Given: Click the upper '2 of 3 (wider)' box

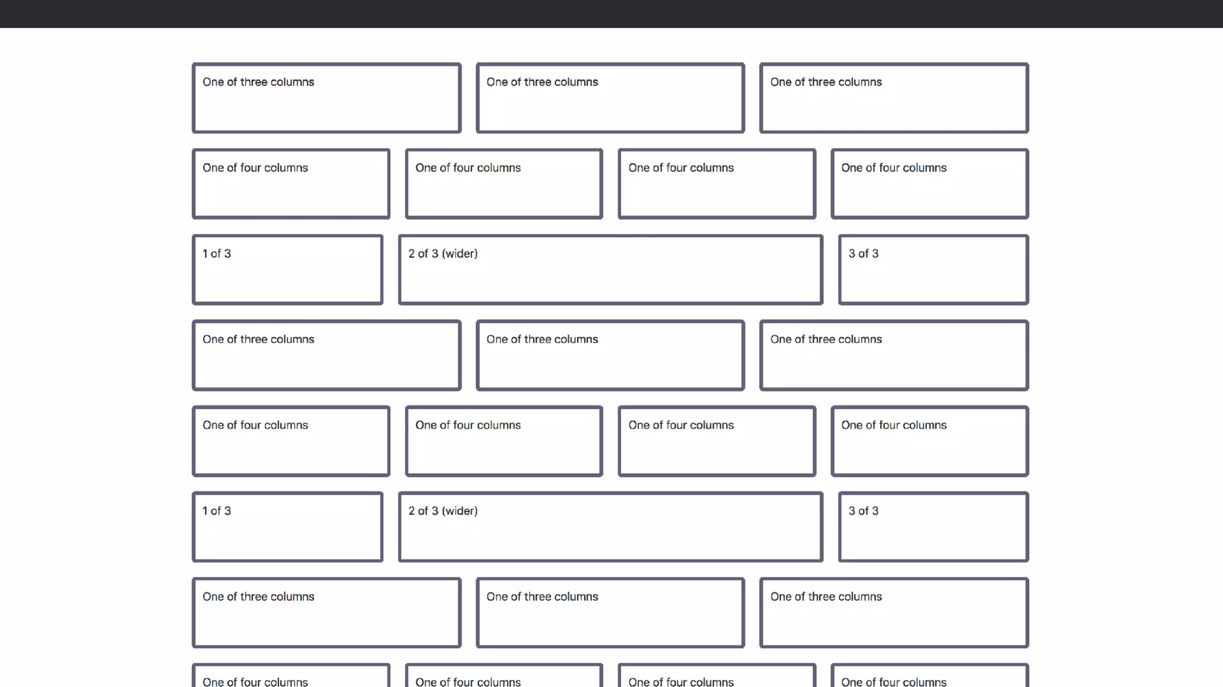Looking at the screenshot, I should [610, 270].
